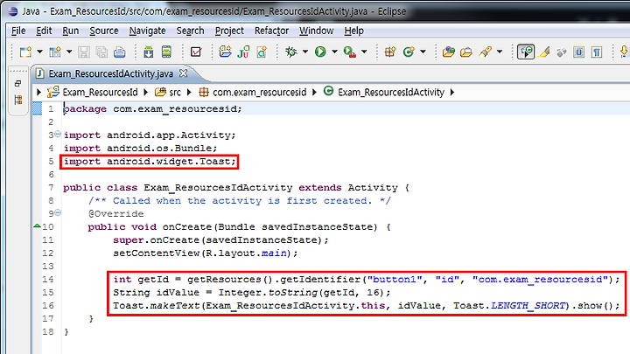
Task: Collapse the onCreate fold marker at line 9
Action: point(58,212)
